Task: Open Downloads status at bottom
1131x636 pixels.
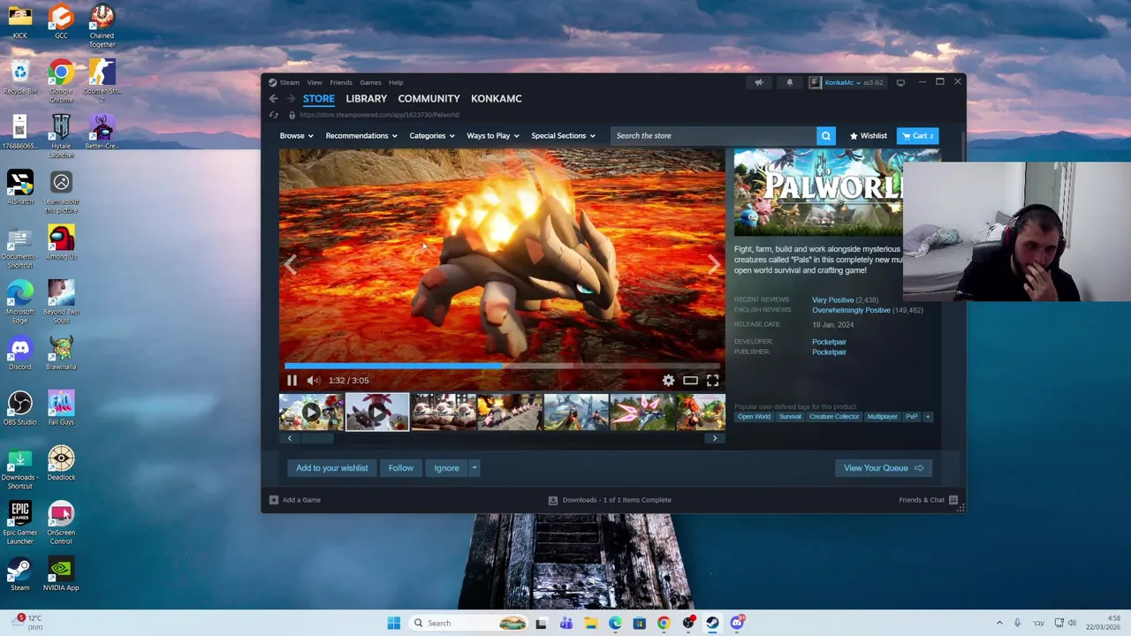Action: click(610, 500)
